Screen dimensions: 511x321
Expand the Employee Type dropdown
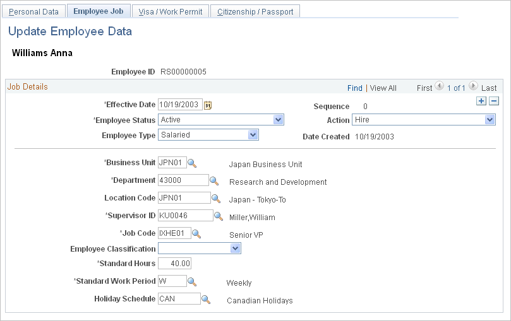253,135
